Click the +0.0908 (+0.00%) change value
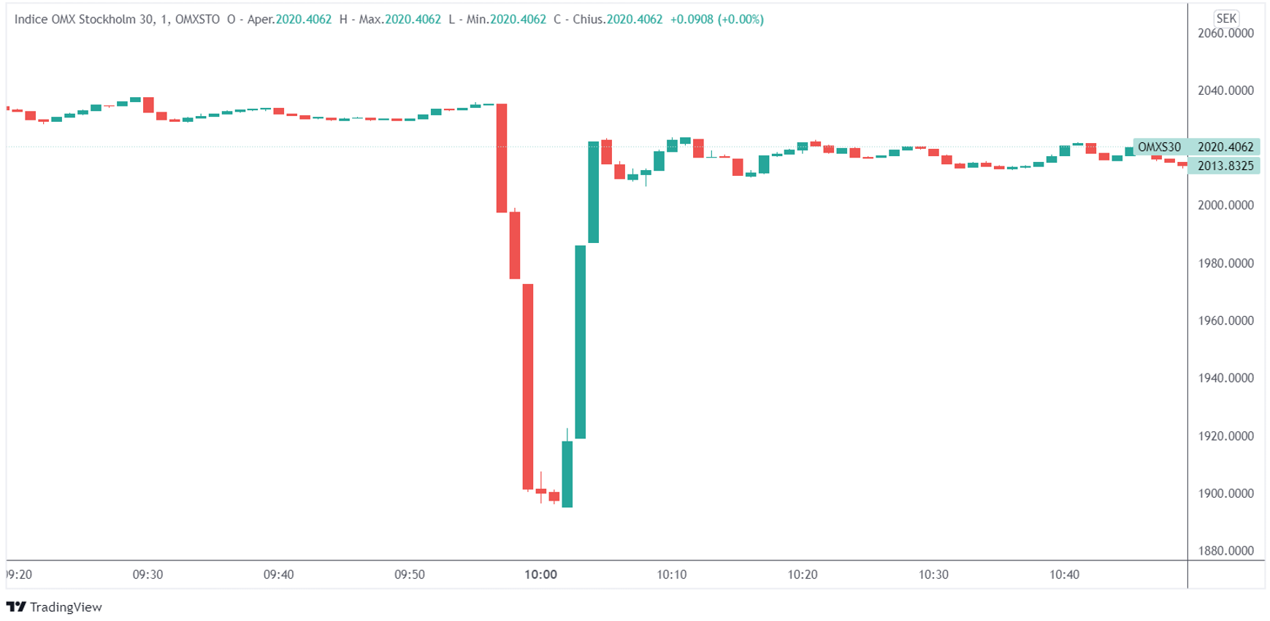Viewport: 1270px width, 621px height. pos(716,20)
